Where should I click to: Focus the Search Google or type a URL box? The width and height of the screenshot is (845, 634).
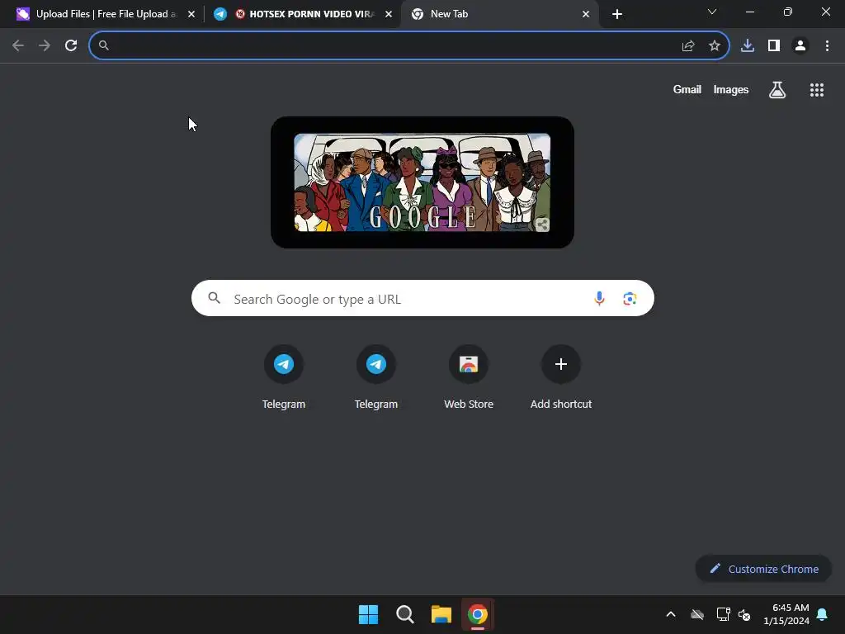pyautogui.click(x=422, y=298)
